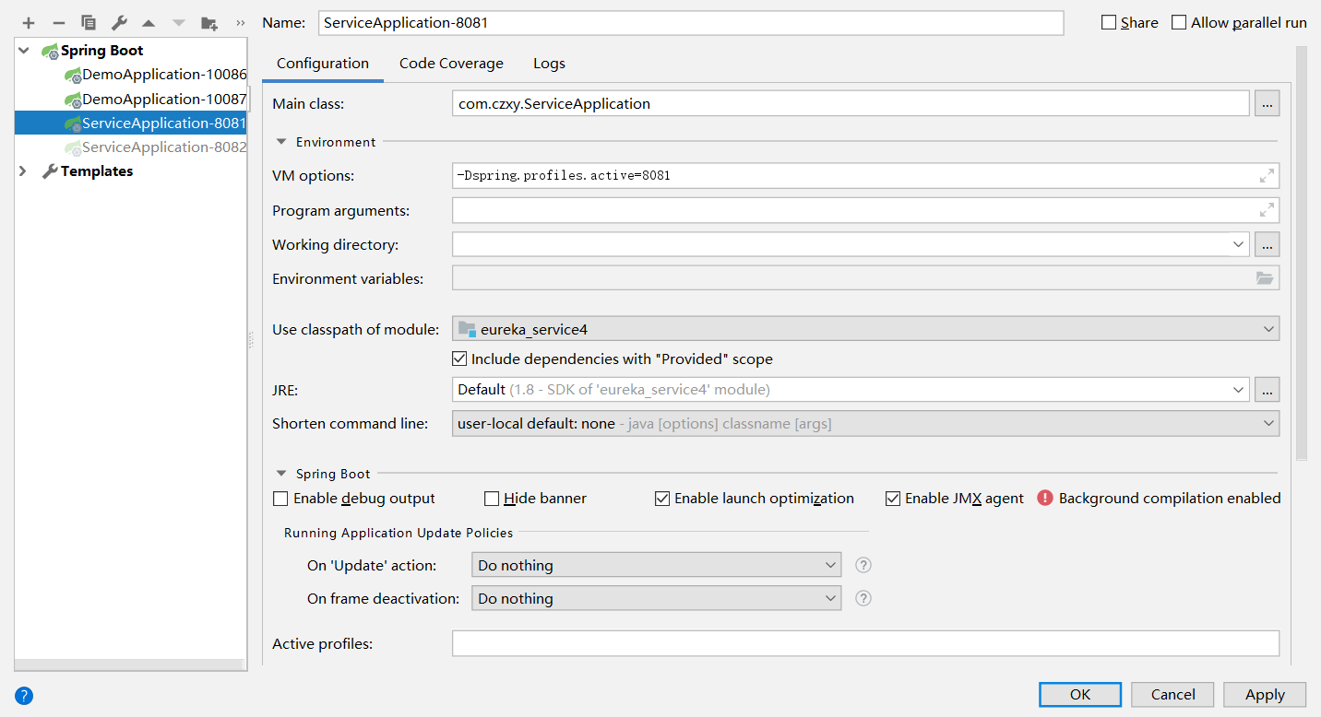
Task: Click Apply button
Action: point(1265,695)
